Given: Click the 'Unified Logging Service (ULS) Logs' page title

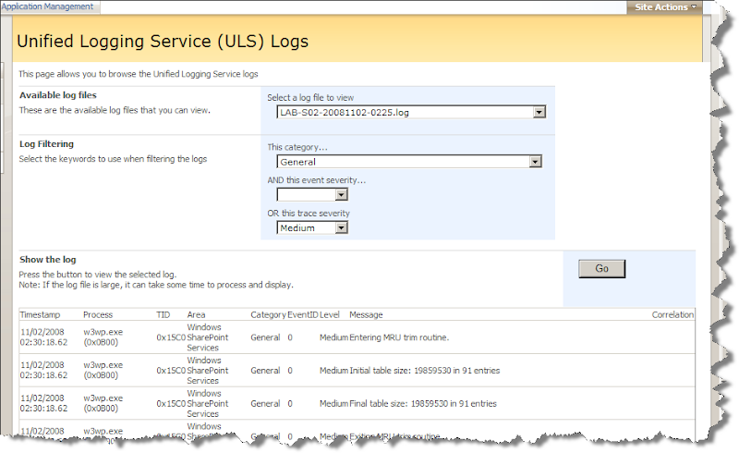Looking at the screenshot, I should pyautogui.click(x=164, y=42).
